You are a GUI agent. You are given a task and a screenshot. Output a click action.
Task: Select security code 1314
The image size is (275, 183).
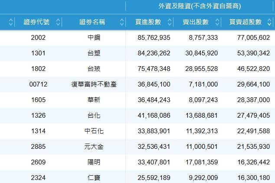click(x=38, y=131)
